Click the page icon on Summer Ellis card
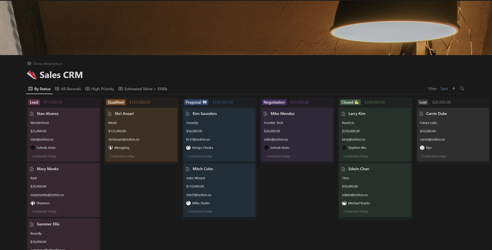The image size is (492, 250). pos(32,224)
